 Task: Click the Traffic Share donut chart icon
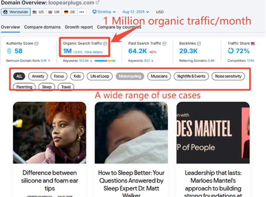point(231,51)
